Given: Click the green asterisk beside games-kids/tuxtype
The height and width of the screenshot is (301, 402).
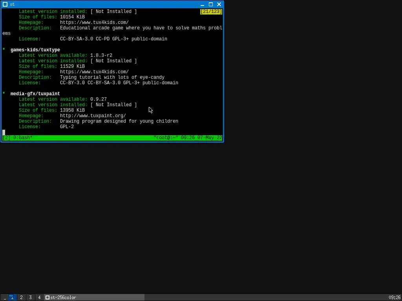Looking at the screenshot, I should click(4, 50).
